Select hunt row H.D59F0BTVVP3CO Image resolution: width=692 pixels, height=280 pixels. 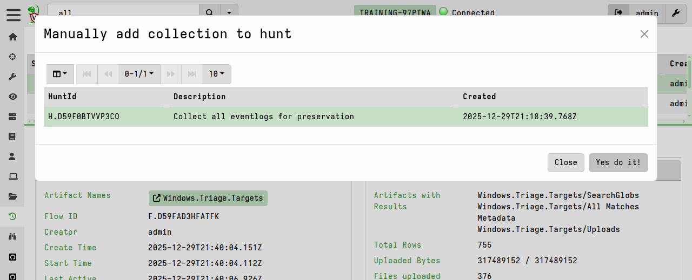click(346, 117)
